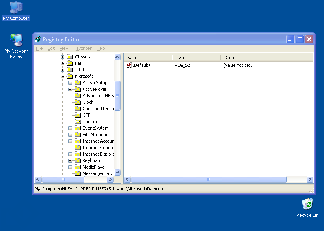
Task: Click the Far folder icon
Action: (70, 63)
